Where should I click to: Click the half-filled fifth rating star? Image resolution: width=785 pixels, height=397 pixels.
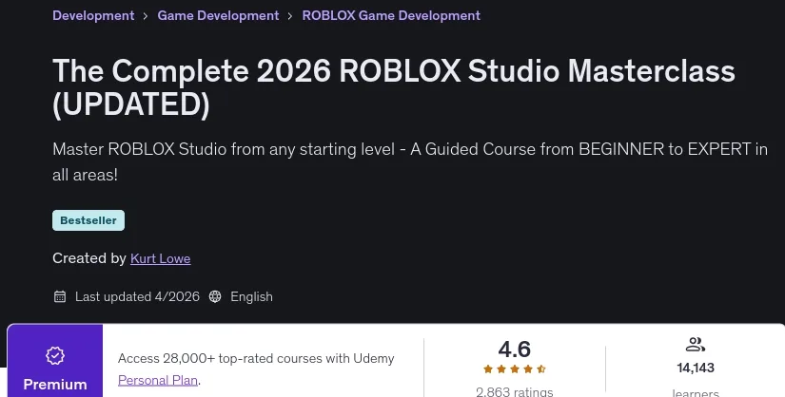(x=540, y=369)
